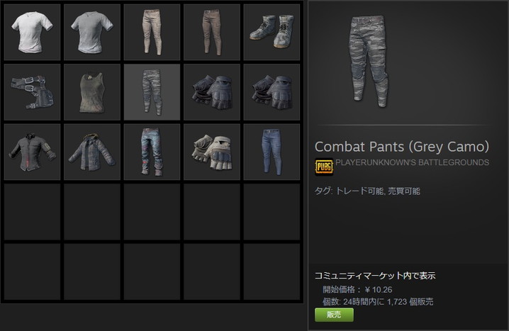Click the green 販売 sell button

tap(334, 315)
